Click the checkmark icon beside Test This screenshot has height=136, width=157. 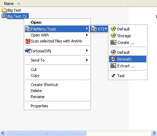click(113, 75)
